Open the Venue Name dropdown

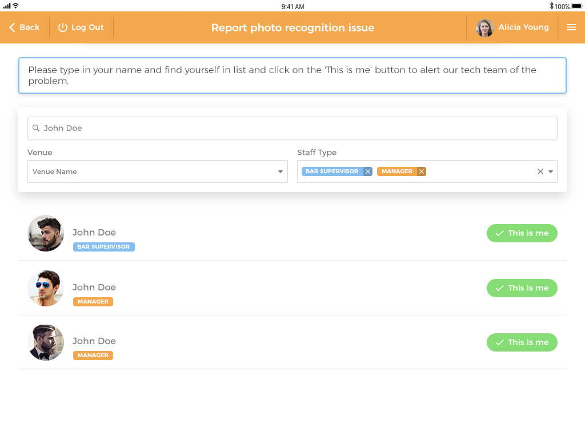point(158,171)
